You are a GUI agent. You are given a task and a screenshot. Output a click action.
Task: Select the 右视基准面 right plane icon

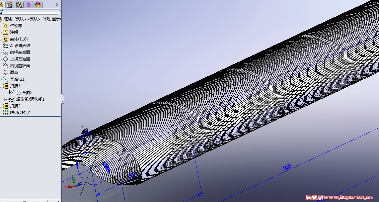click(6, 66)
